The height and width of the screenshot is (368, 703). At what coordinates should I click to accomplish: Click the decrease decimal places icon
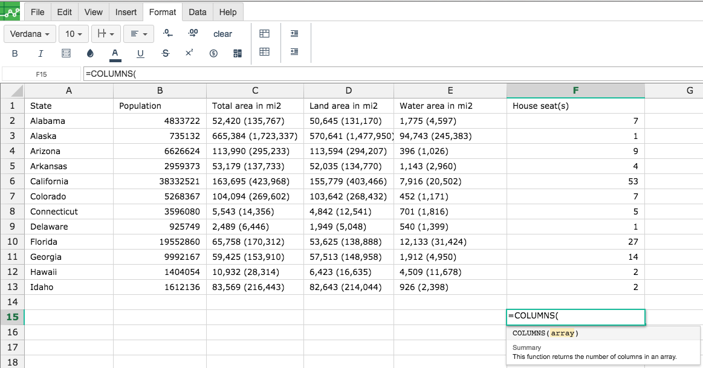coord(167,33)
